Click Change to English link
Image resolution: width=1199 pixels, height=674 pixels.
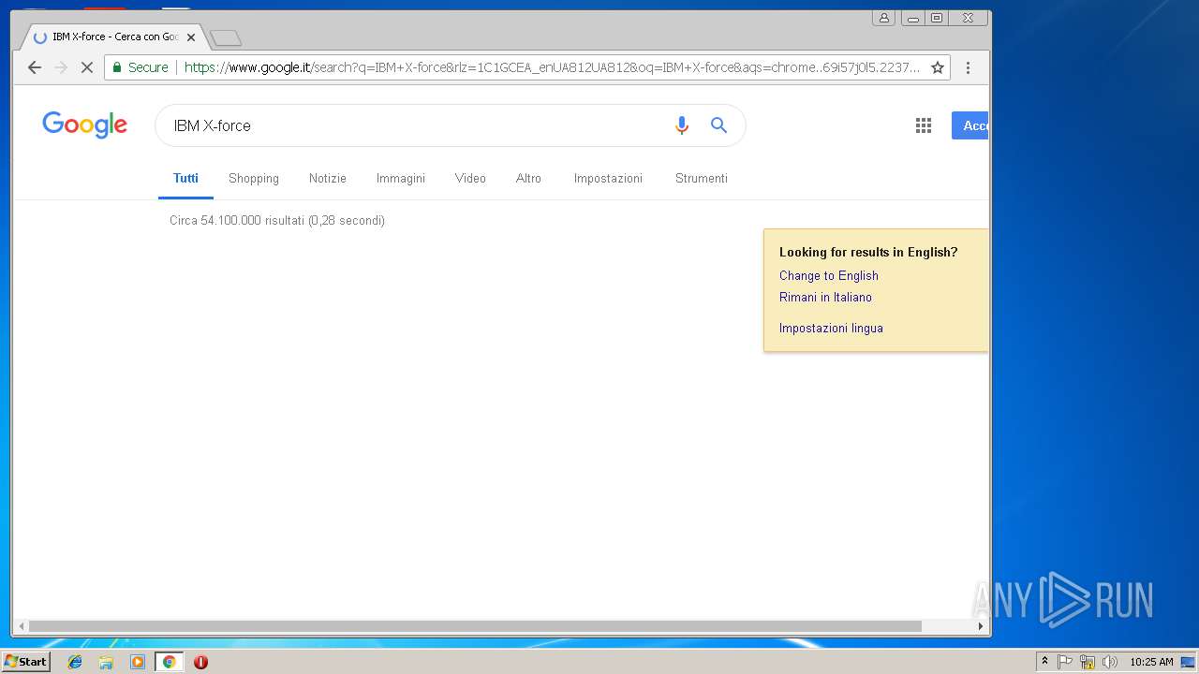(x=829, y=275)
